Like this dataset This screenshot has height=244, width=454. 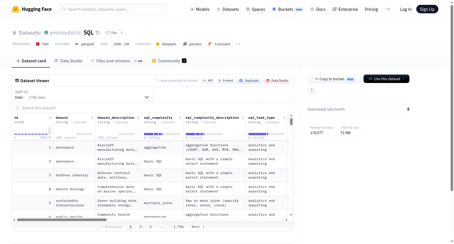pos(112,33)
